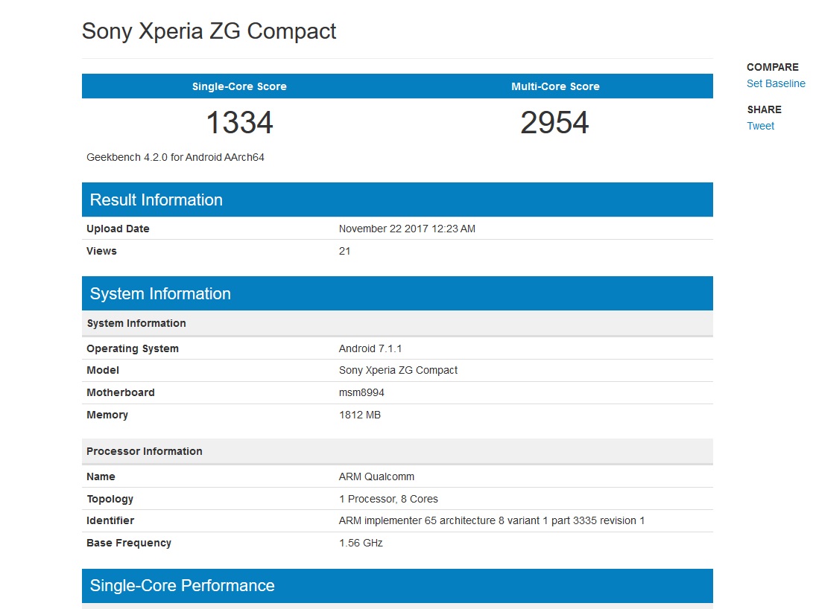Image resolution: width=813 pixels, height=609 pixels.
Task: Click the Processor Information subheader
Action: coord(144,451)
